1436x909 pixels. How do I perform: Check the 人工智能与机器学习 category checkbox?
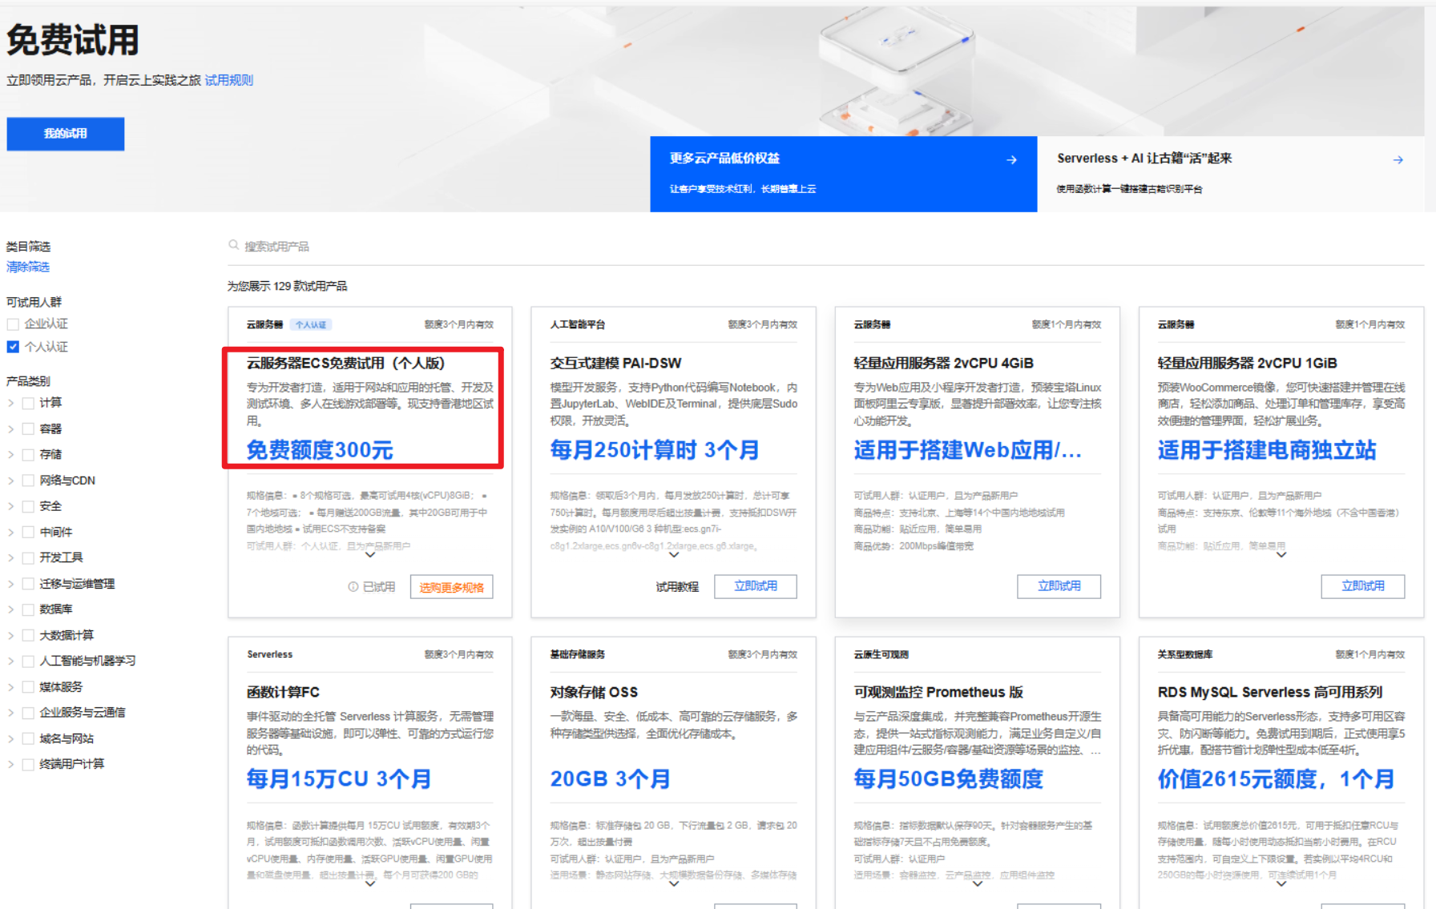click(x=27, y=661)
